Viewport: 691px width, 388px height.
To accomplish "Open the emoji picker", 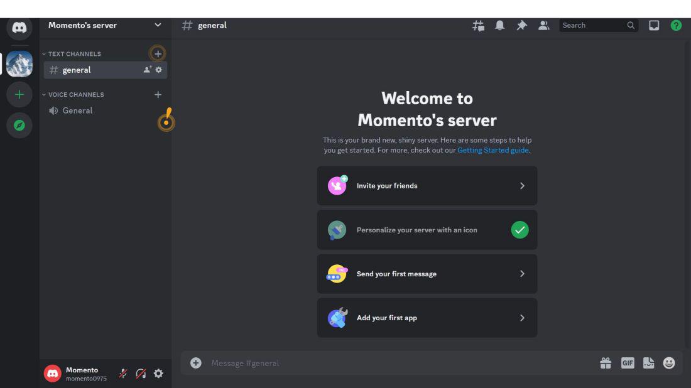I will (669, 363).
